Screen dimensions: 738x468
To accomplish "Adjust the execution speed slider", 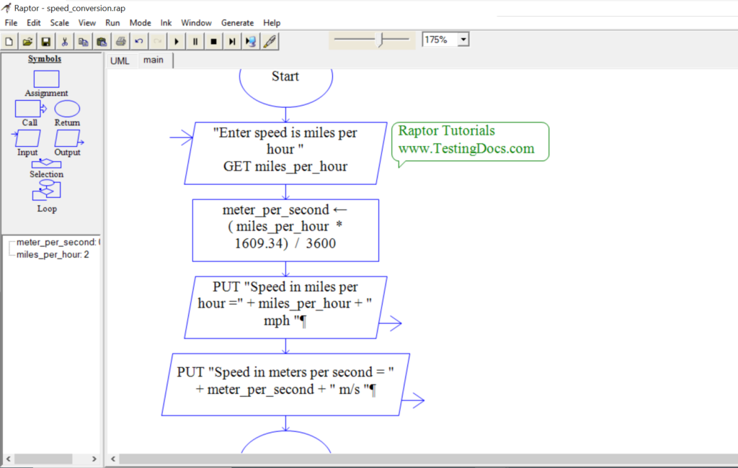I will pyautogui.click(x=380, y=38).
